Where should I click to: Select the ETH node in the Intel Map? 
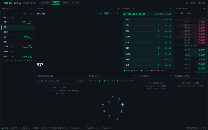click(x=119, y=98)
